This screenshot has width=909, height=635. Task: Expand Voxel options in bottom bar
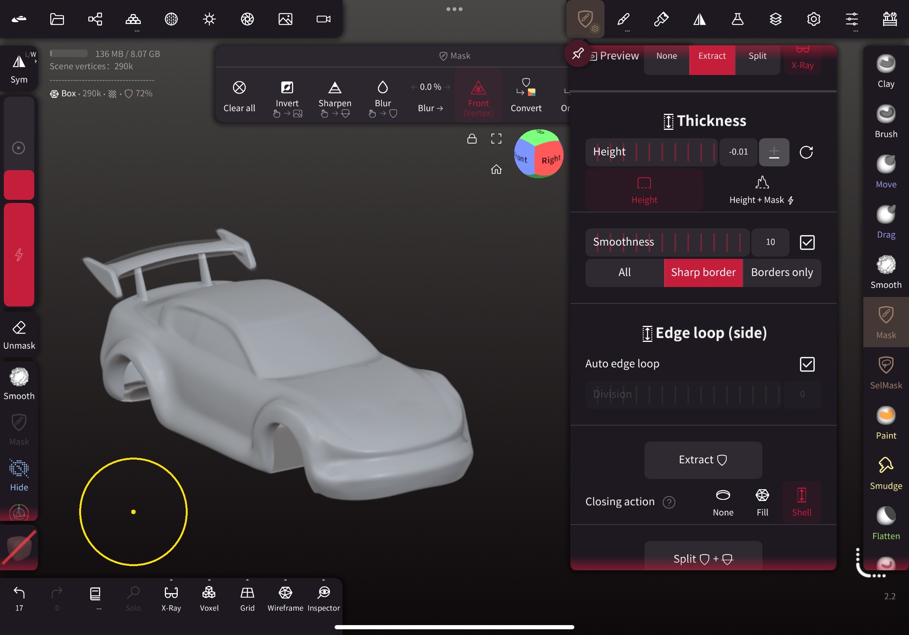(209, 579)
